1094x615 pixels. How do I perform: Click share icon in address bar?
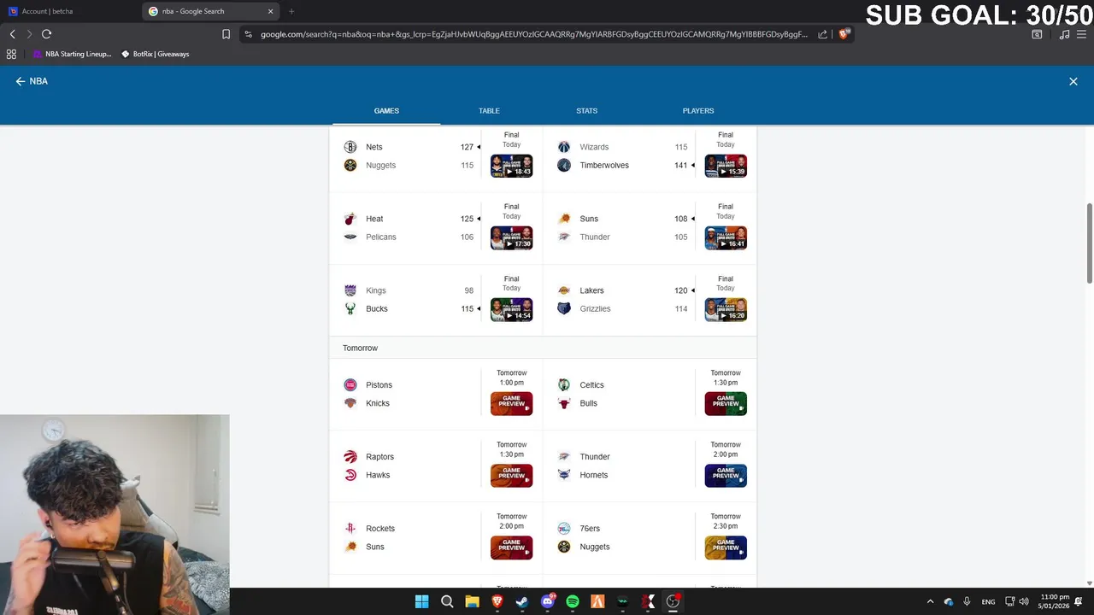click(822, 34)
